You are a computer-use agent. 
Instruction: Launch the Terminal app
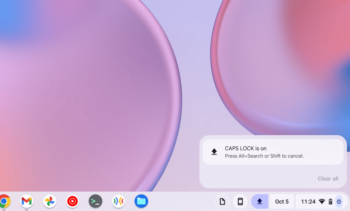click(95, 201)
